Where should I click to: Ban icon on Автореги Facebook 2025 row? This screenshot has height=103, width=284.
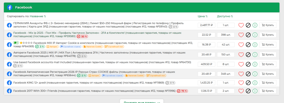point(248,54)
